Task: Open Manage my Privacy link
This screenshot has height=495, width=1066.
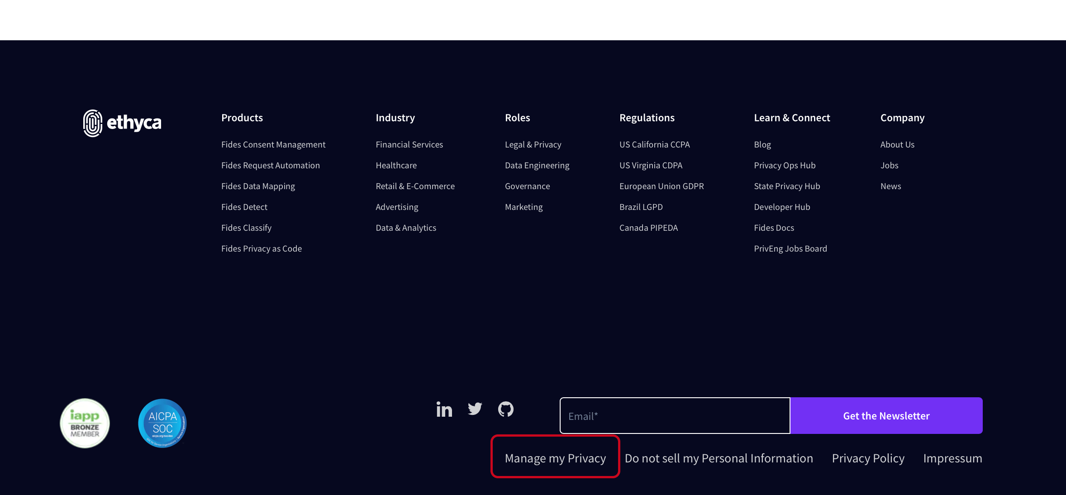Action: [555, 458]
